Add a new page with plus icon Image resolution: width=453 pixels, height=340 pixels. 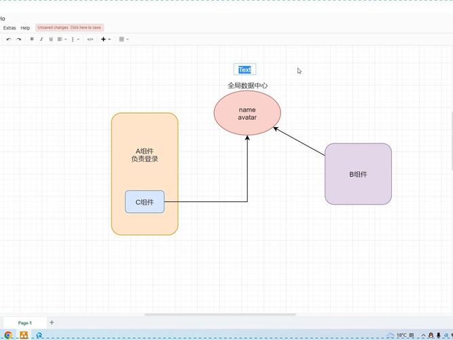pyautogui.click(x=52, y=322)
